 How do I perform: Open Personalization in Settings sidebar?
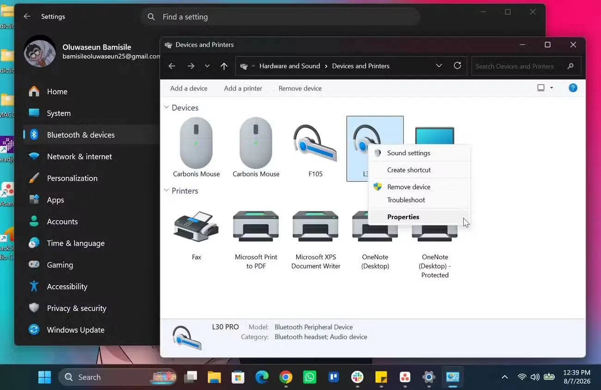[91, 178]
